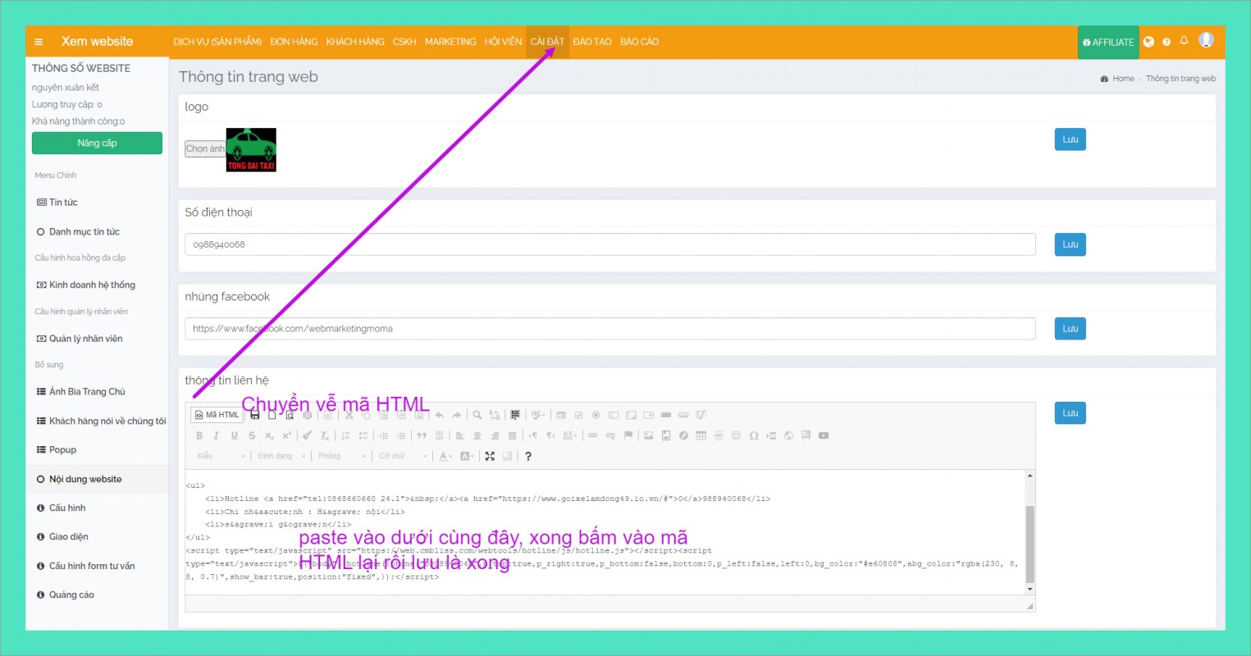Screen dimensions: 1251x656
Task: Click the editor maximize icon
Action: (x=490, y=456)
